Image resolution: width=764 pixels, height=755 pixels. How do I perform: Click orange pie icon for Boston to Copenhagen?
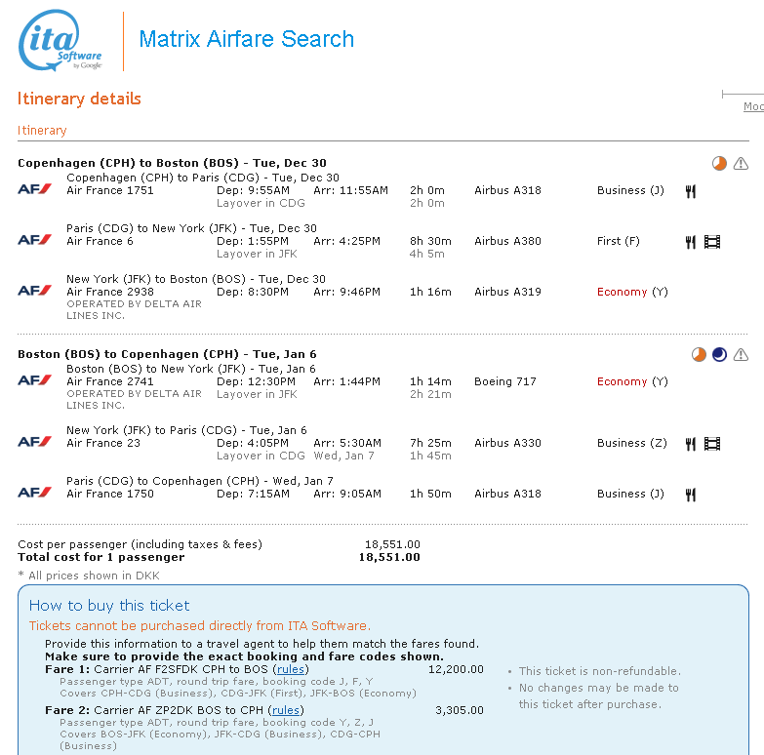pos(699,355)
